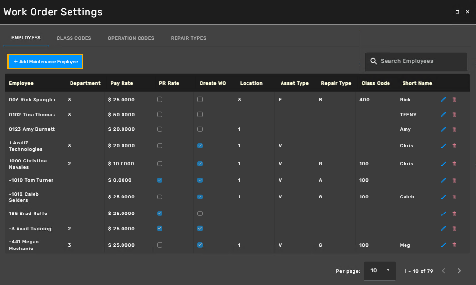Edit the 1 AvailZ Technologies row

tap(443, 146)
